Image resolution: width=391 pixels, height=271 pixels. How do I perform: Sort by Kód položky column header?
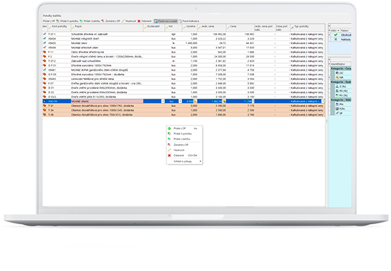(59, 28)
